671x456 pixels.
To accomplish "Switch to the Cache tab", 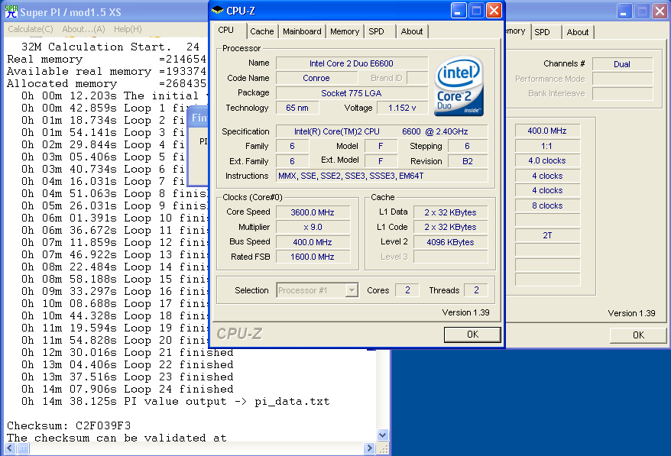I will (262, 31).
